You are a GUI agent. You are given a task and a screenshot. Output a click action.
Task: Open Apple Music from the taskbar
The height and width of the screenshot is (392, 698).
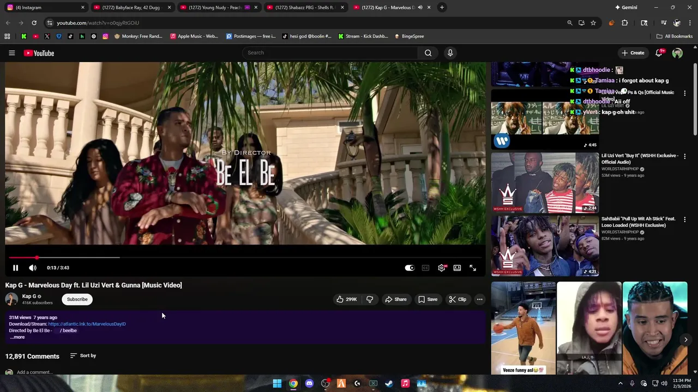coord(405,383)
